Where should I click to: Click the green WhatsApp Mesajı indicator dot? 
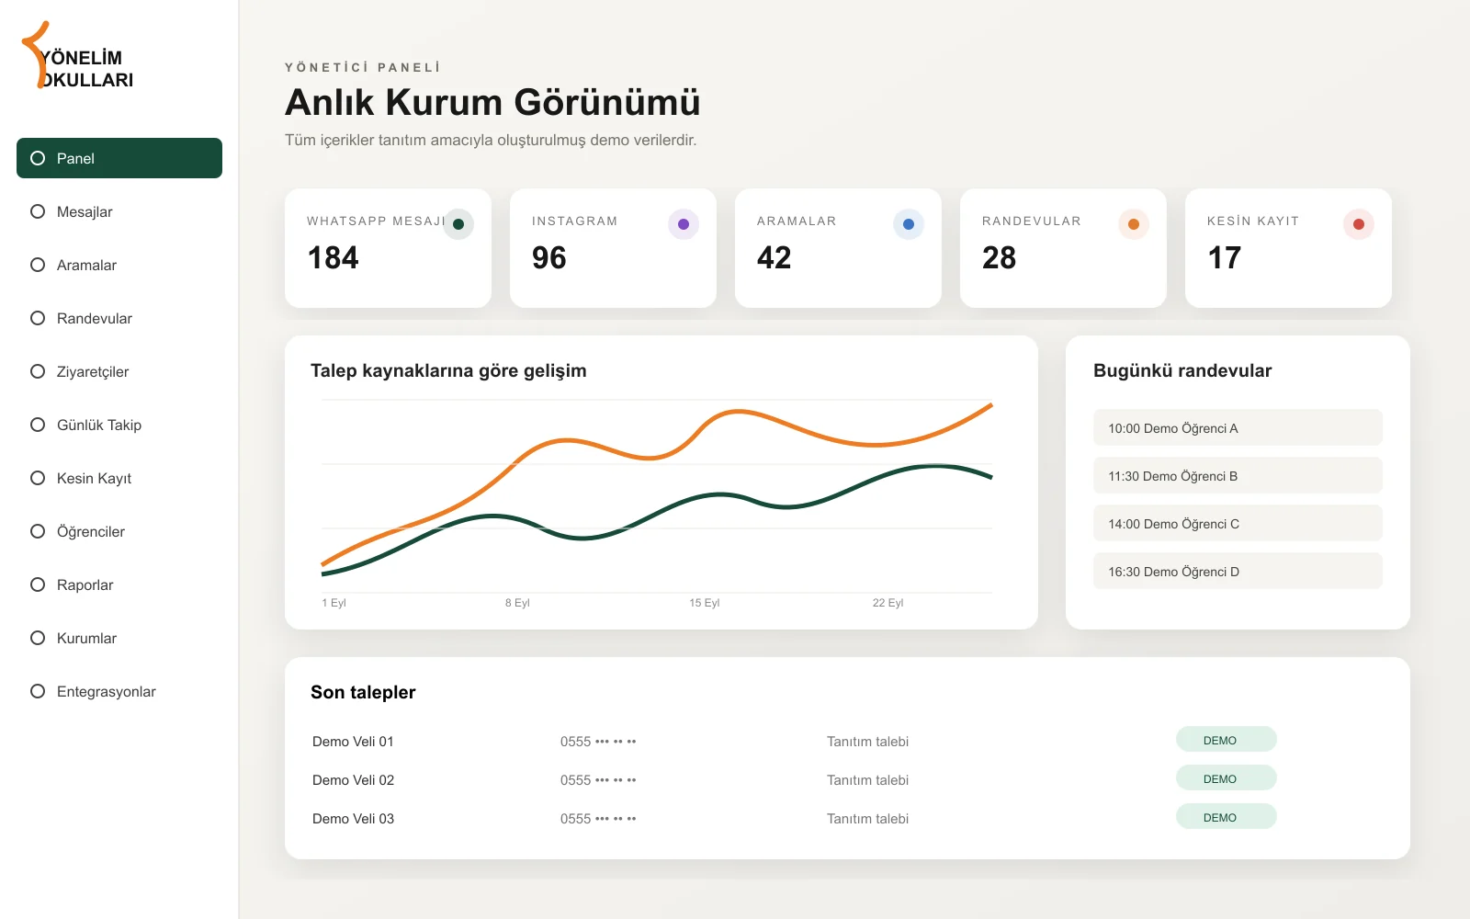(458, 224)
